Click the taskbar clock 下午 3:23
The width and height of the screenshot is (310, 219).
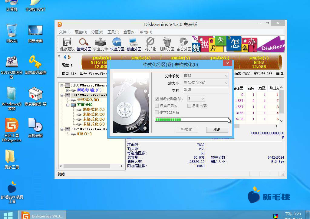[x=293, y=214]
